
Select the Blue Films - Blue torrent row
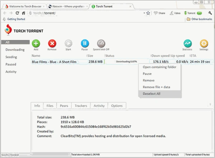tap(122, 62)
